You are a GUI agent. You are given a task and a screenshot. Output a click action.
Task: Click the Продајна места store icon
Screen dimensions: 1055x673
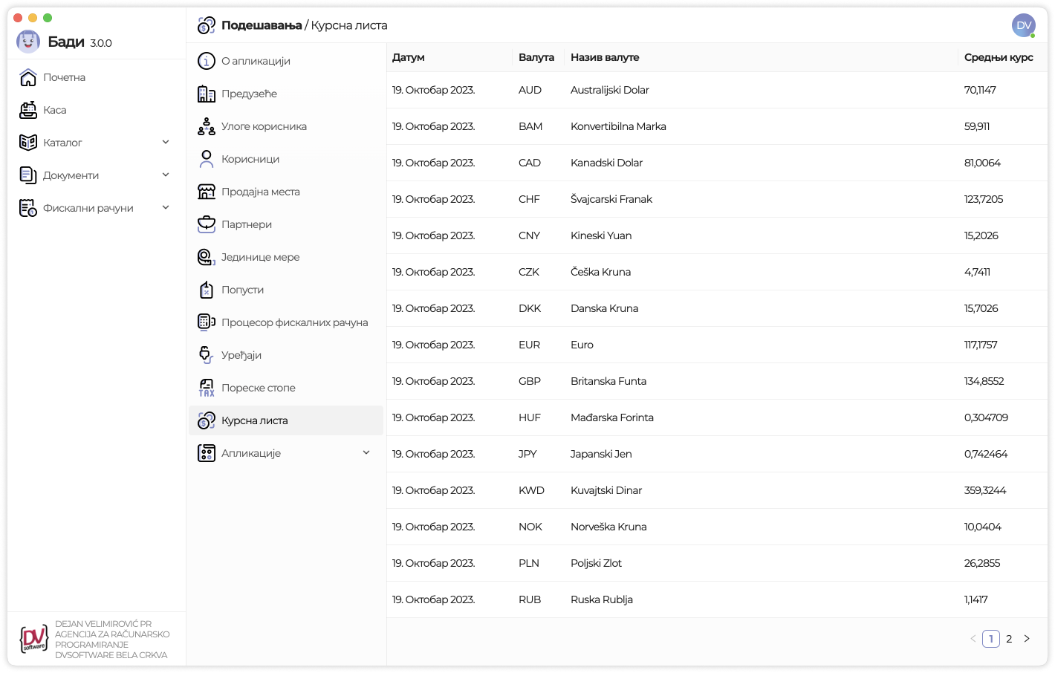coord(207,192)
